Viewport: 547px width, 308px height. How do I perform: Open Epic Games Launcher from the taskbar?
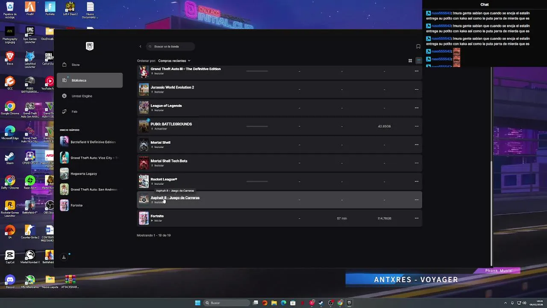pos(350,303)
